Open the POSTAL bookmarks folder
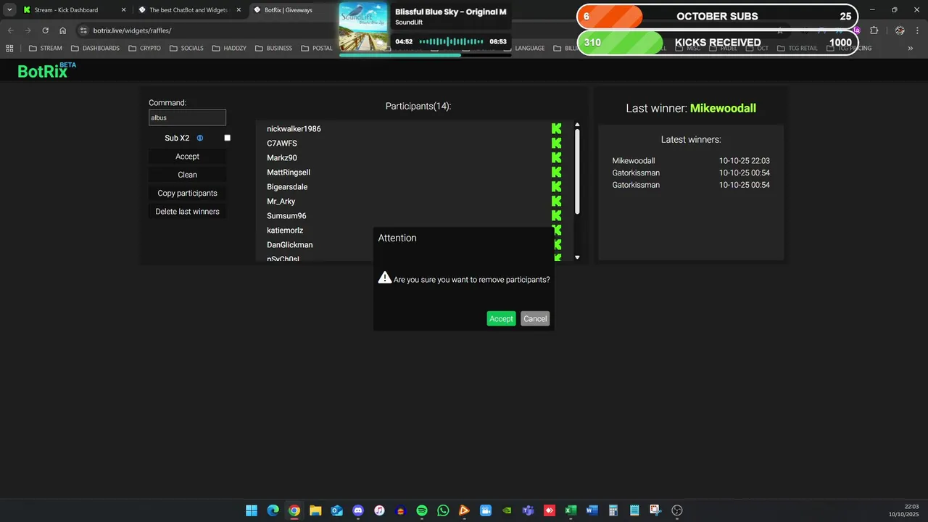 click(x=317, y=48)
